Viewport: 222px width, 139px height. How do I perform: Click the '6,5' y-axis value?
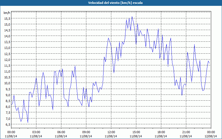8,124
